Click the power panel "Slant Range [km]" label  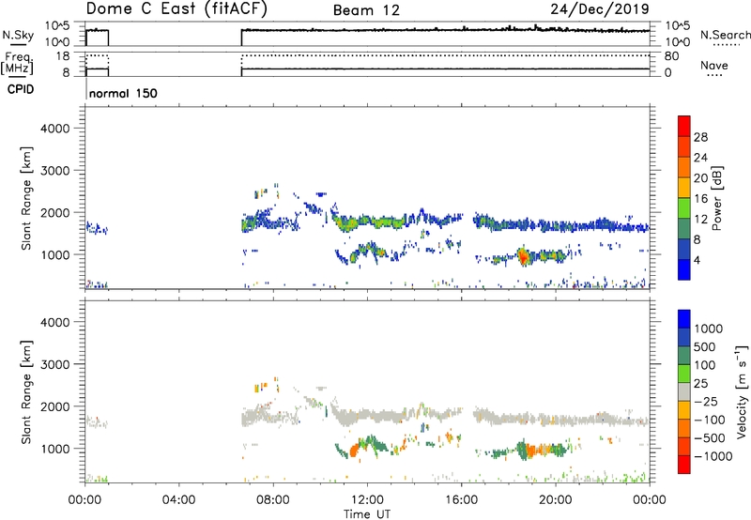[26, 198]
